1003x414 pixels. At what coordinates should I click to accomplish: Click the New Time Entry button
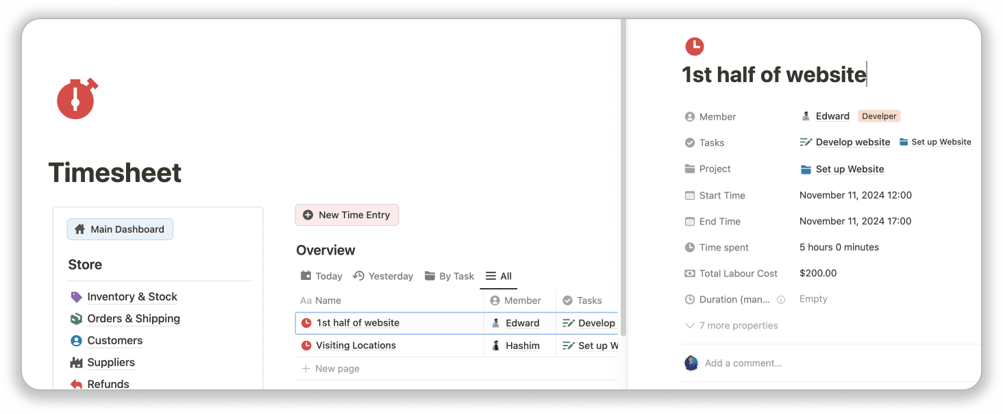347,214
